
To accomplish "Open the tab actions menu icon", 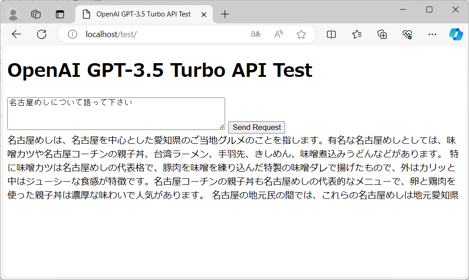I will pos(60,14).
